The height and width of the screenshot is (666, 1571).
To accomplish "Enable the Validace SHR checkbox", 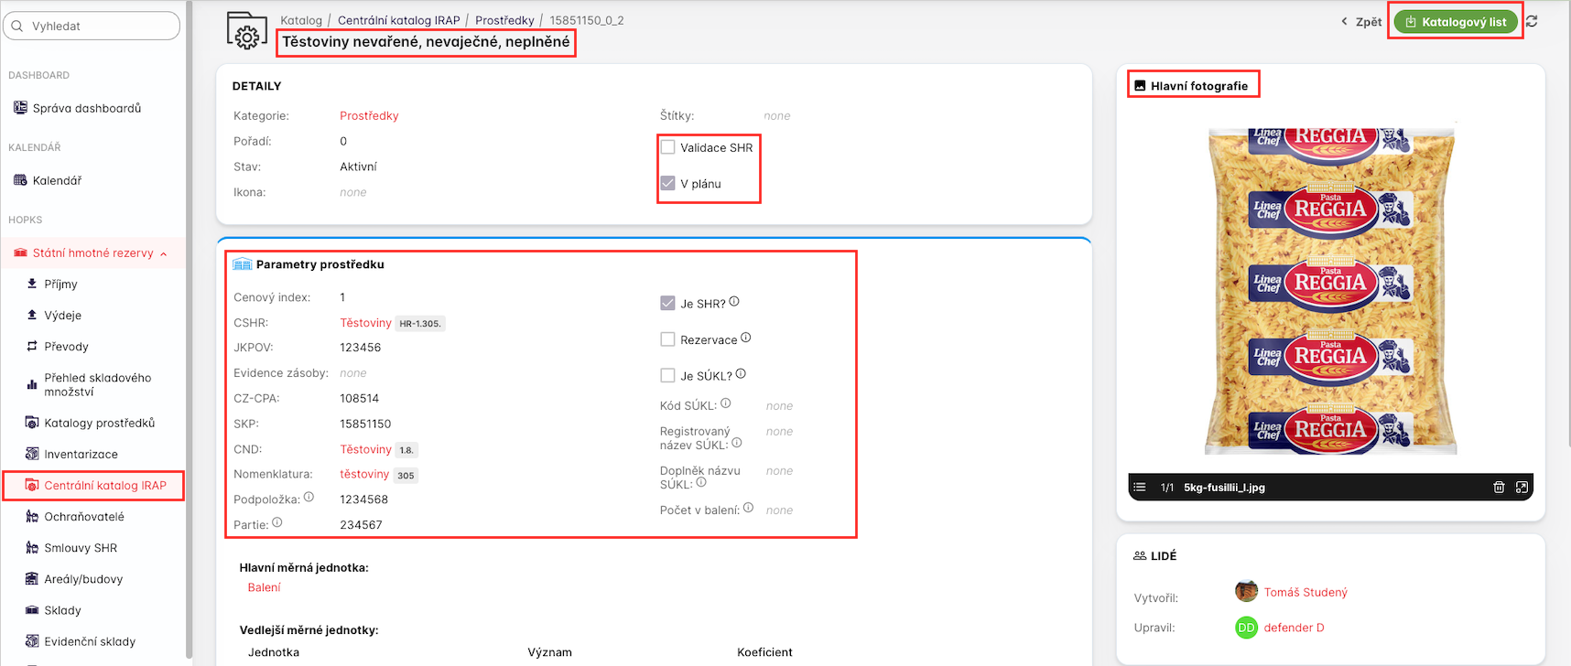I will tap(668, 147).
